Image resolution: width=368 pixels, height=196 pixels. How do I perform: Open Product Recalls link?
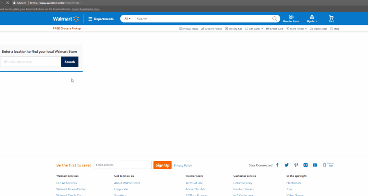[243, 189]
